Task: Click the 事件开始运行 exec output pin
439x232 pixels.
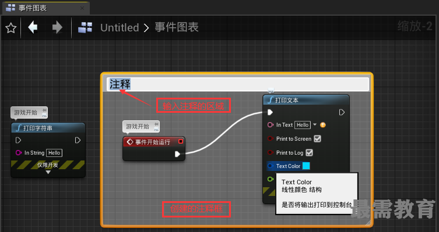Action: (177, 154)
